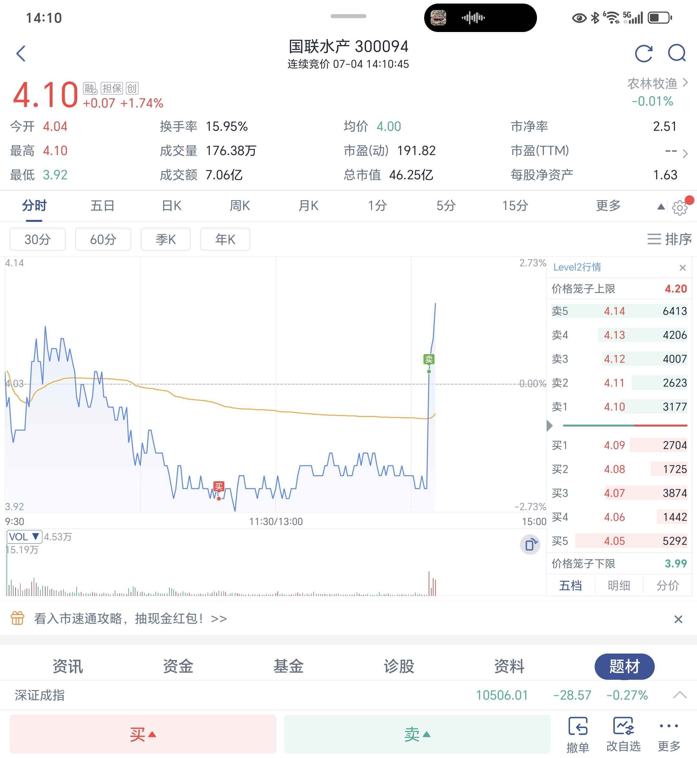Collapse 深证成指 index bar chevron
Screen dimensions: 697x758
pyautogui.click(x=680, y=695)
